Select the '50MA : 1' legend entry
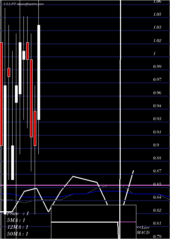This screenshot has width=170, height=239. (x=18, y=234)
